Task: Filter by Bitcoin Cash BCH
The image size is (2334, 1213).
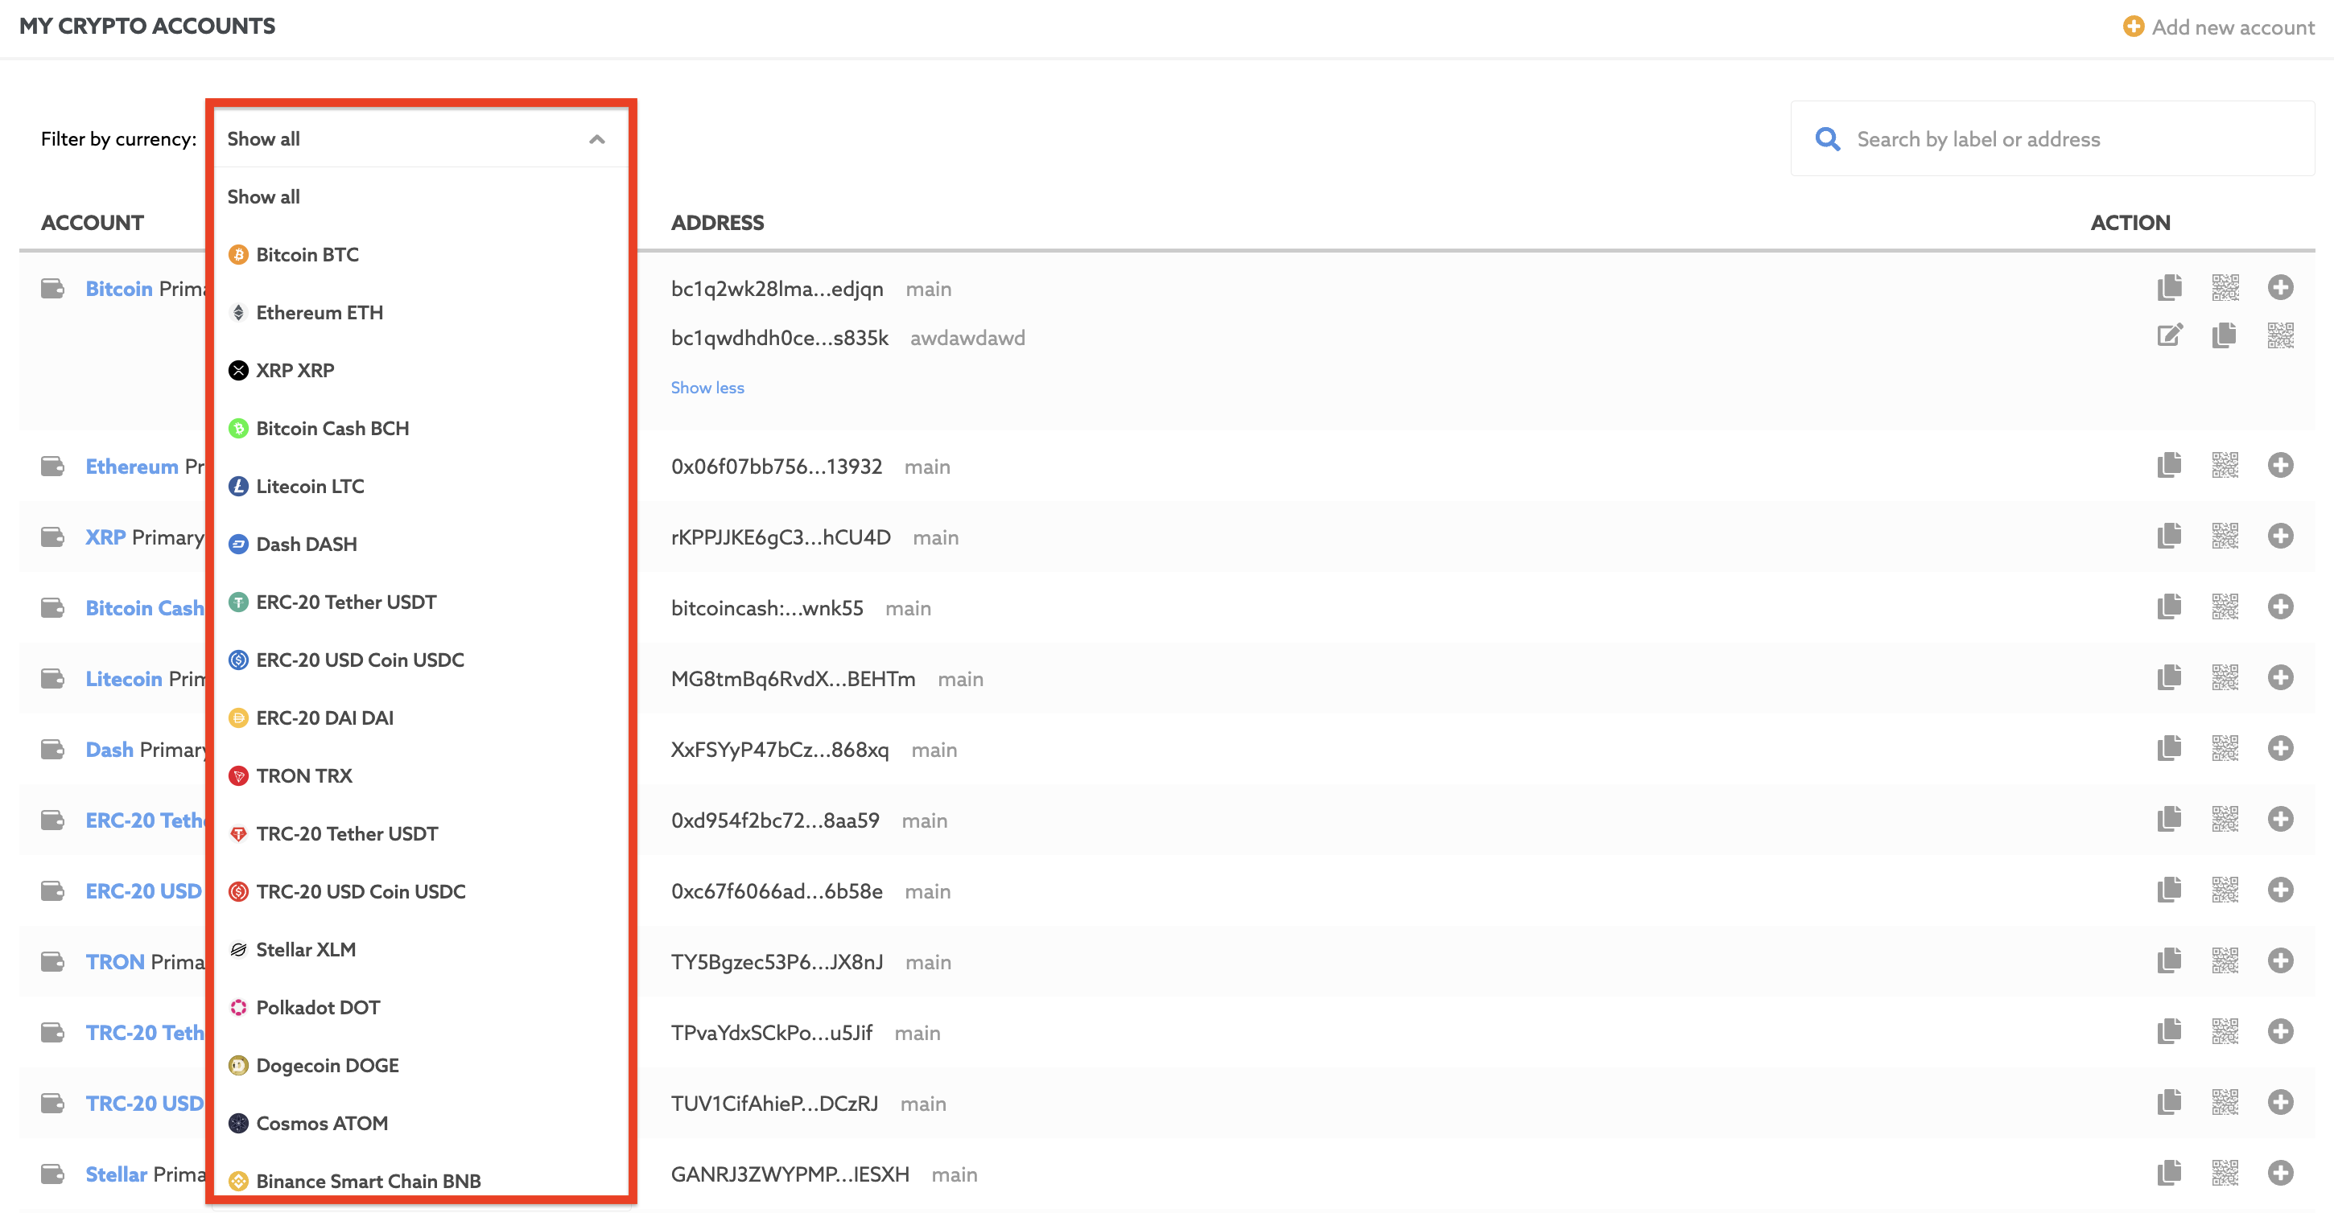Action: [x=420, y=428]
